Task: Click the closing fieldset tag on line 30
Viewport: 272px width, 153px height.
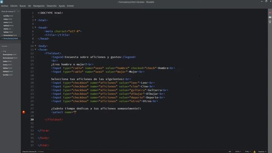Action: click(54, 119)
